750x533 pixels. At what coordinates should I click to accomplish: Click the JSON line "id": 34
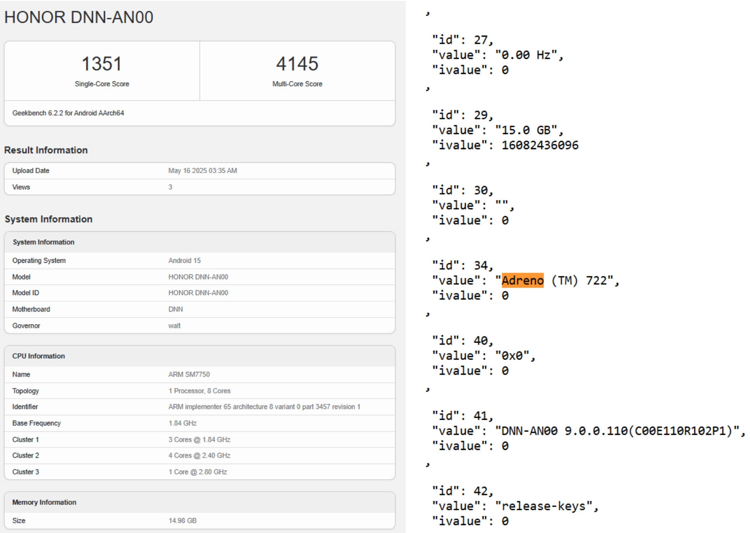[x=463, y=266]
